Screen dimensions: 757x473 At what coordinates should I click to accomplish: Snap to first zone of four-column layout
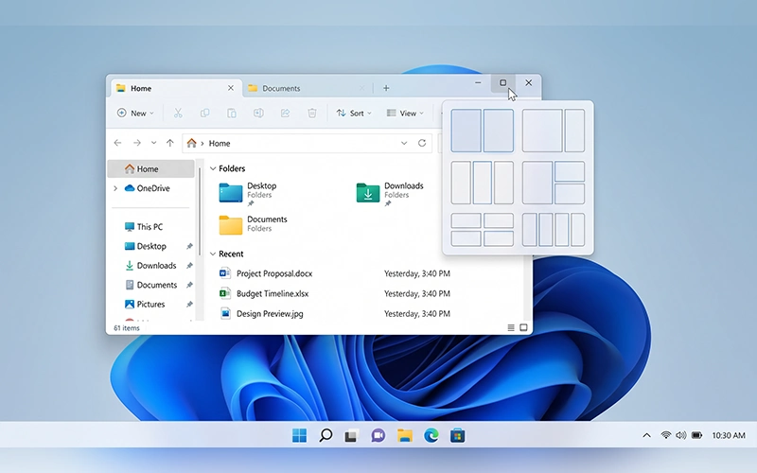pos(530,230)
